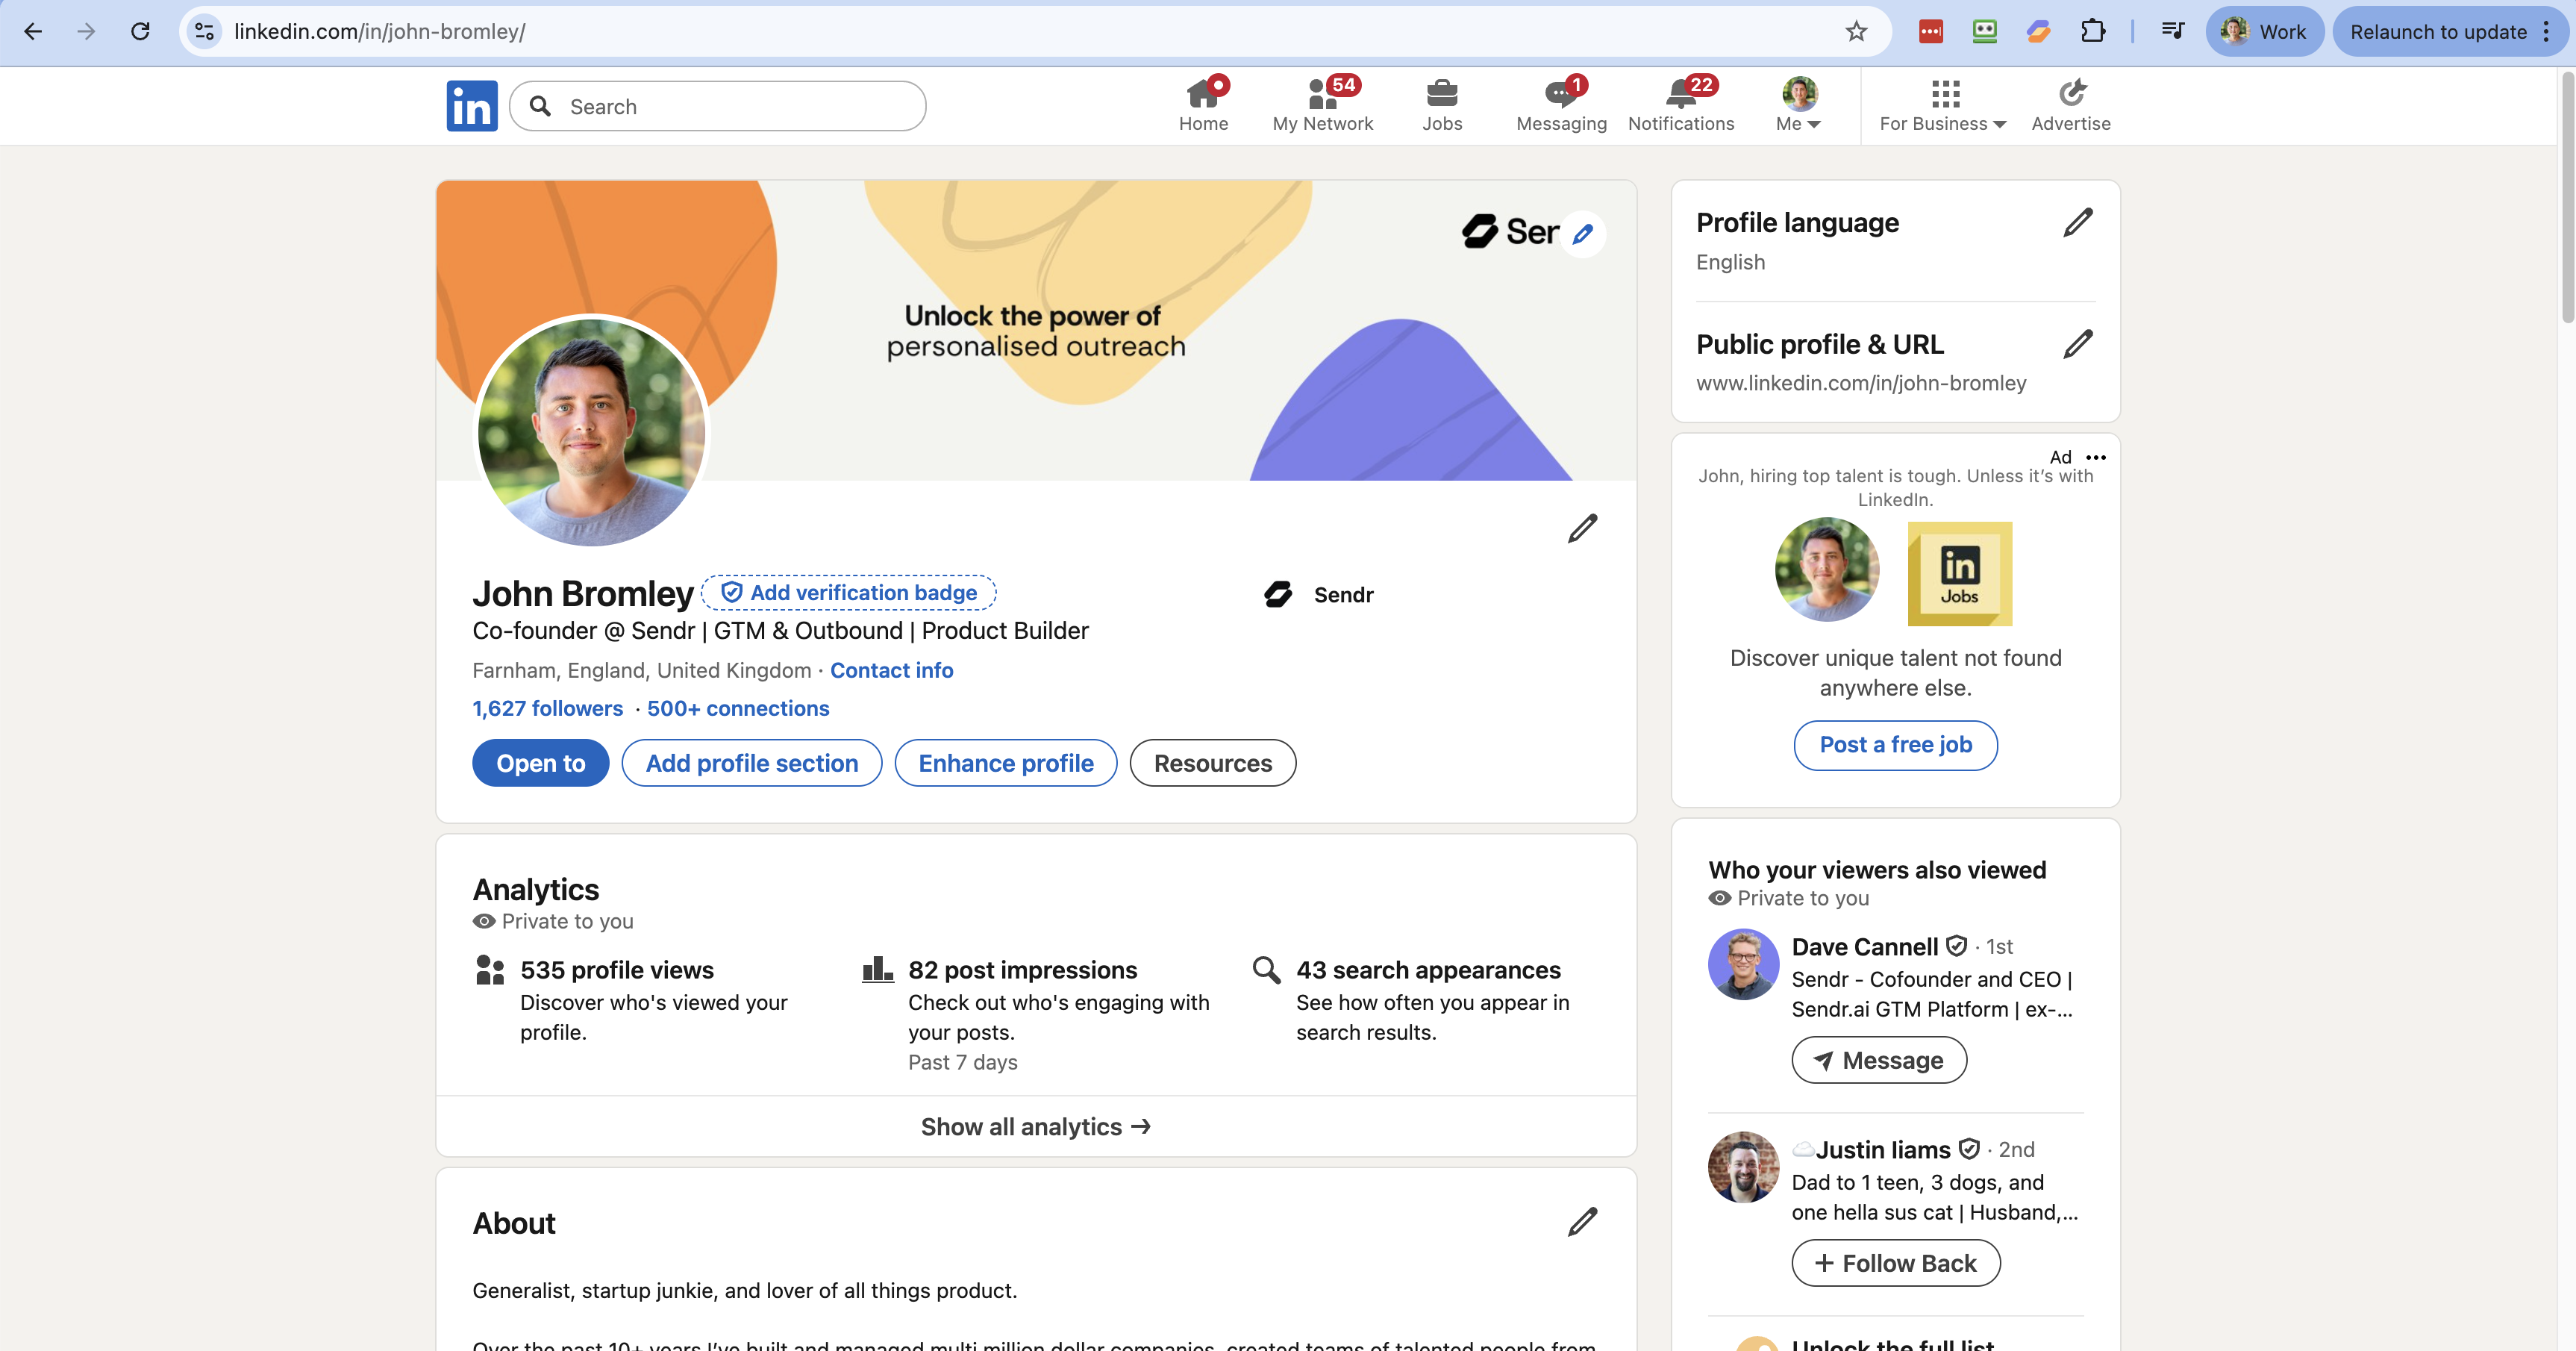Open the ad options three-dot menu
Image resolution: width=2576 pixels, height=1351 pixels.
coord(2096,458)
